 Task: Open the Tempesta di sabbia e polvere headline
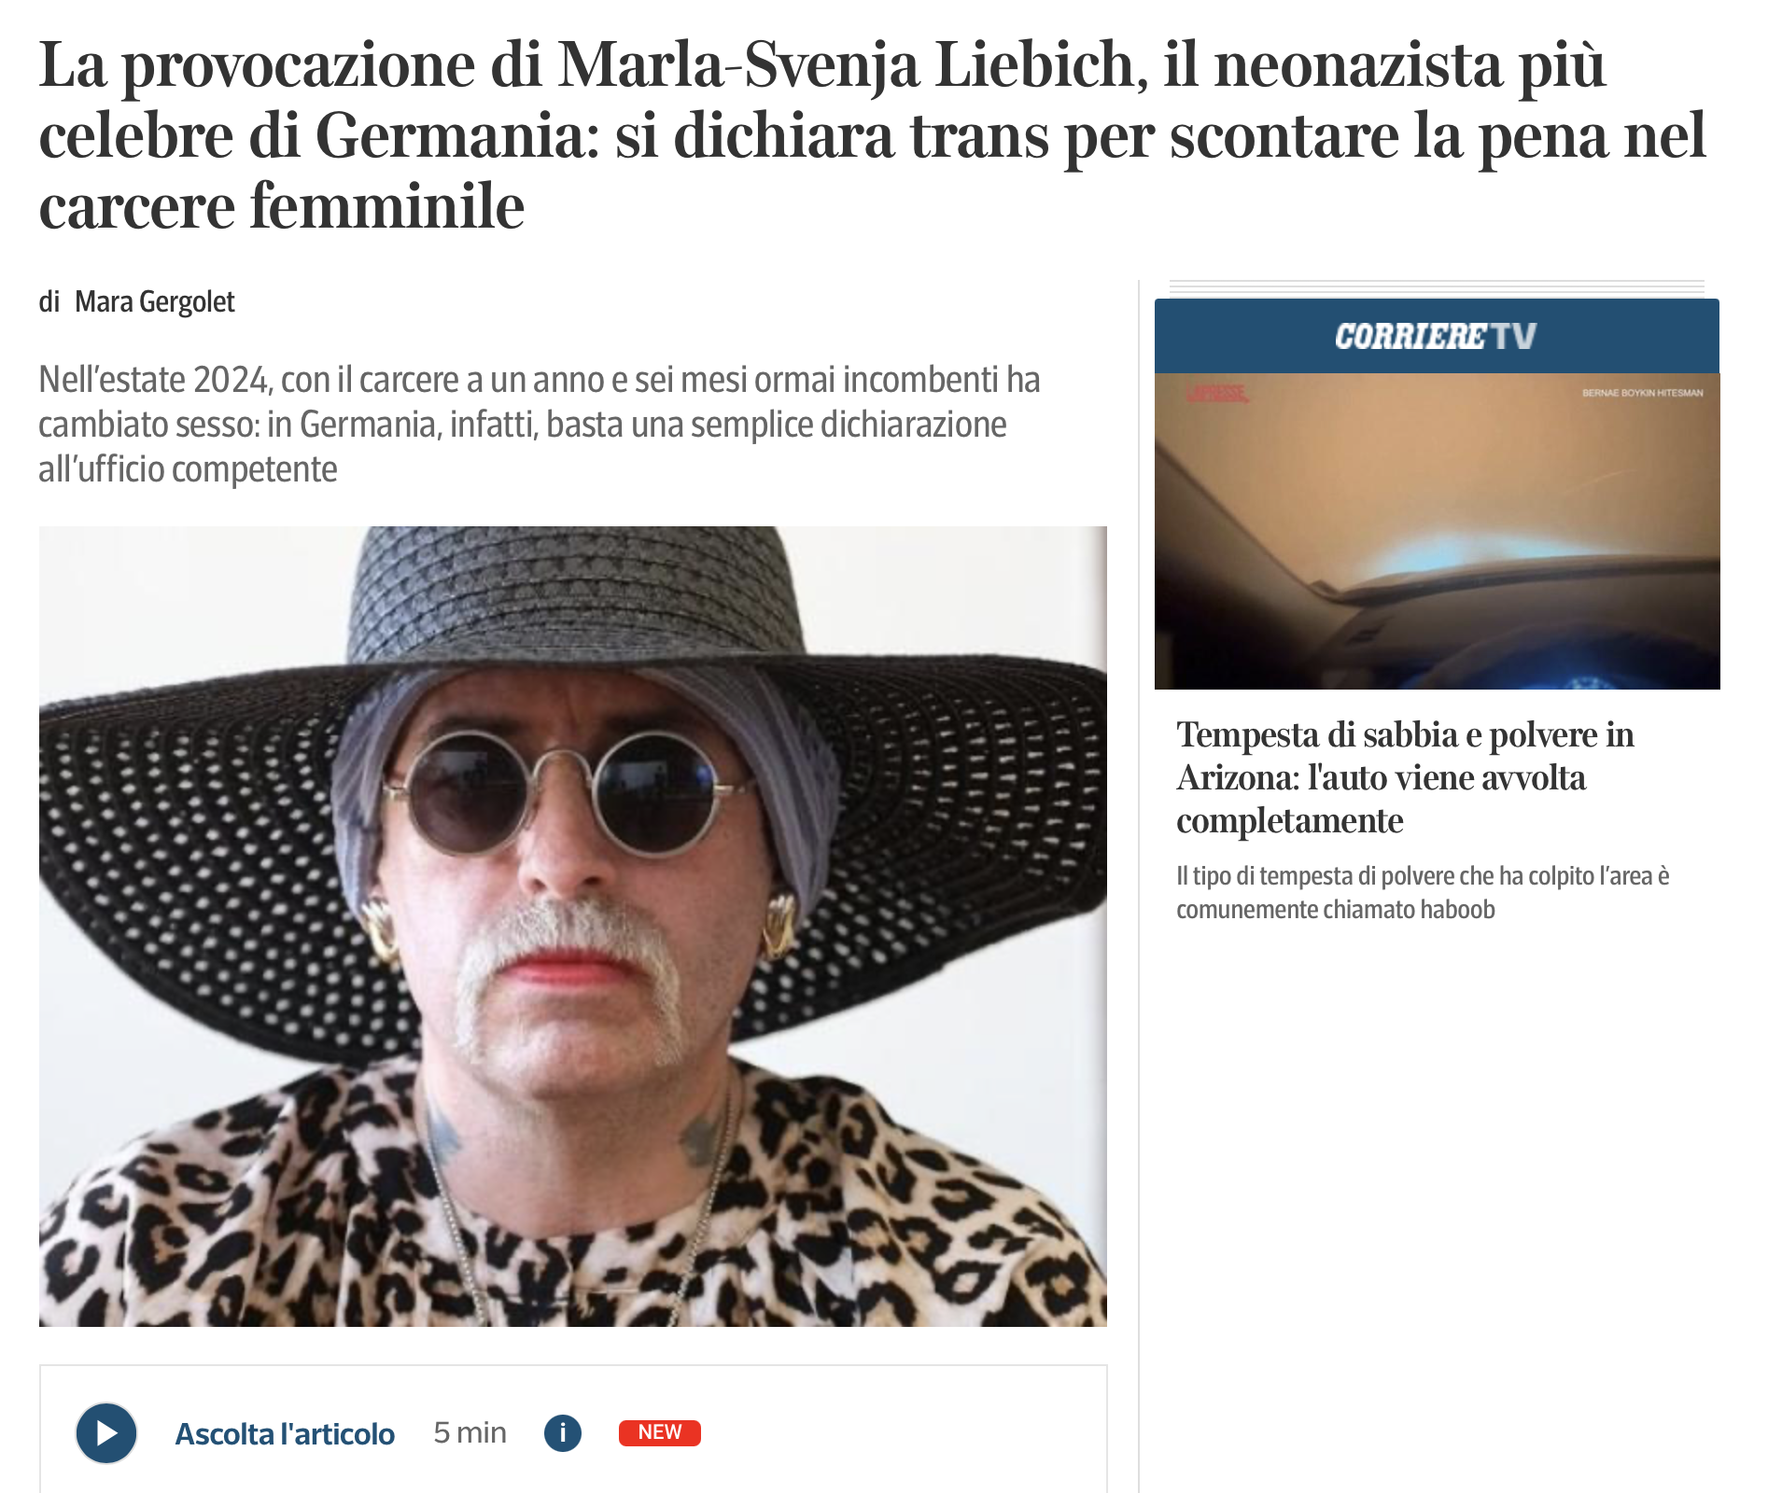click(x=1405, y=777)
